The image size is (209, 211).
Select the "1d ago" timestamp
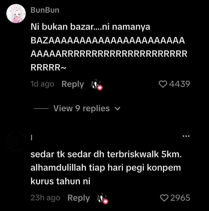42,84
